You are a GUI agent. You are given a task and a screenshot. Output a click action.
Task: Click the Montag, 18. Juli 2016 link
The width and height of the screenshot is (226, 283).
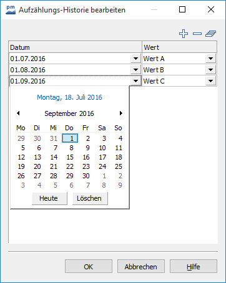click(69, 97)
